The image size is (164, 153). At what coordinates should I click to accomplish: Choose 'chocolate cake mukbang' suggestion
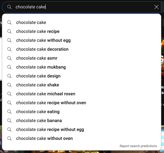tap(82, 67)
